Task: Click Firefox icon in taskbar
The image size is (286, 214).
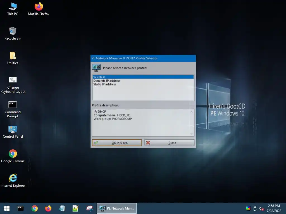Action: click(x=48, y=208)
